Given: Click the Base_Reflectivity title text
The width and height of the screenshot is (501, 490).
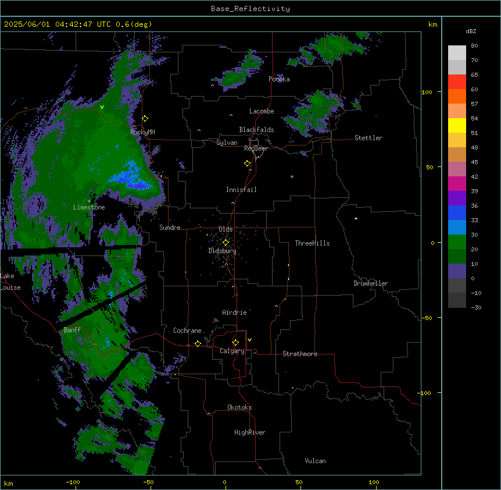Looking at the screenshot, I should point(250,9).
